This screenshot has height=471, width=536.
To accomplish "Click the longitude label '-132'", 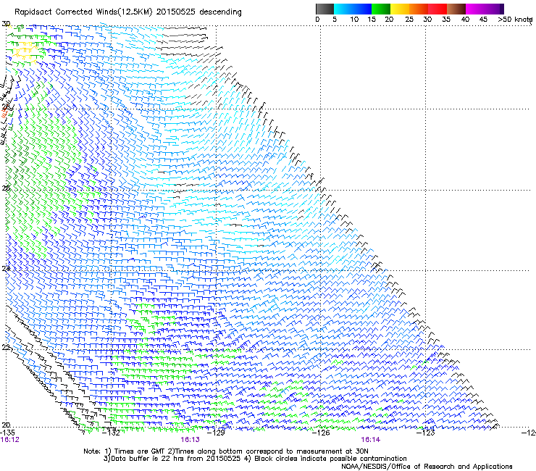I will [x=112, y=433].
